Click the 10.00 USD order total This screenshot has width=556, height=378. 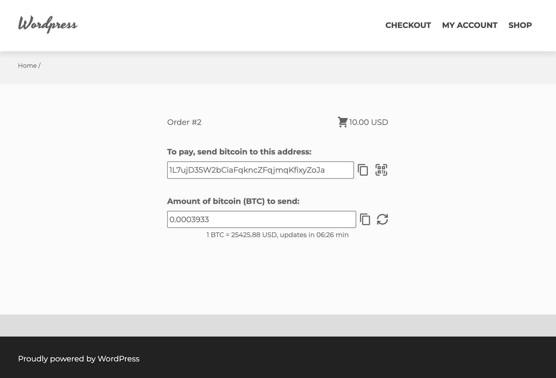(368, 122)
